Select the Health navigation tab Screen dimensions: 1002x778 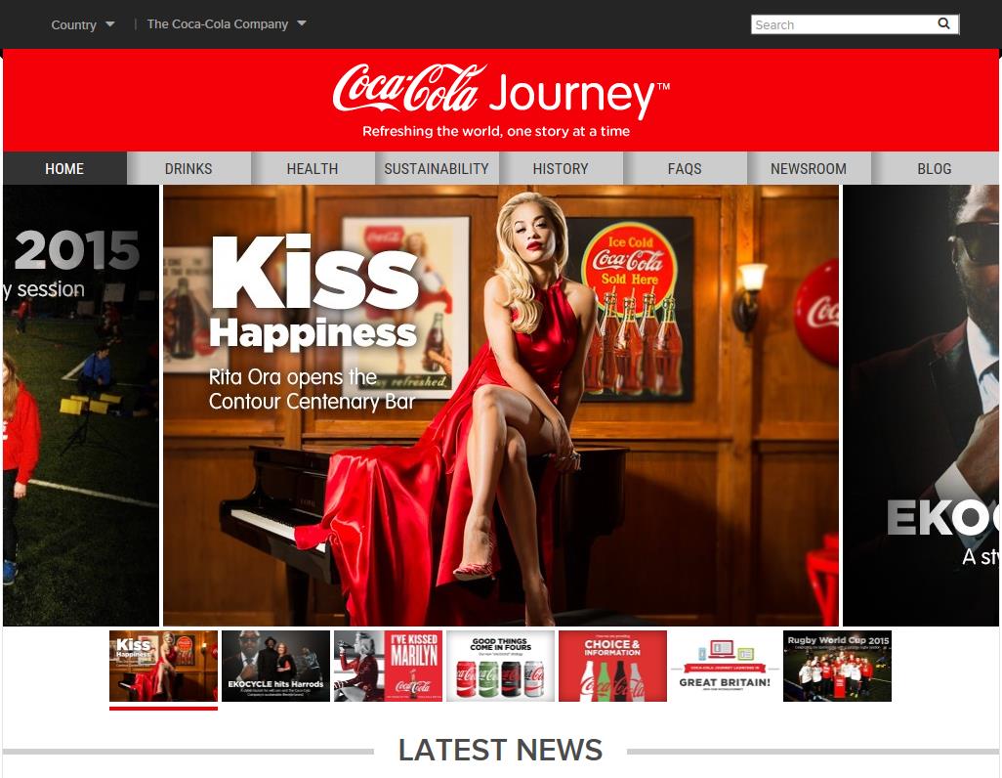click(313, 169)
